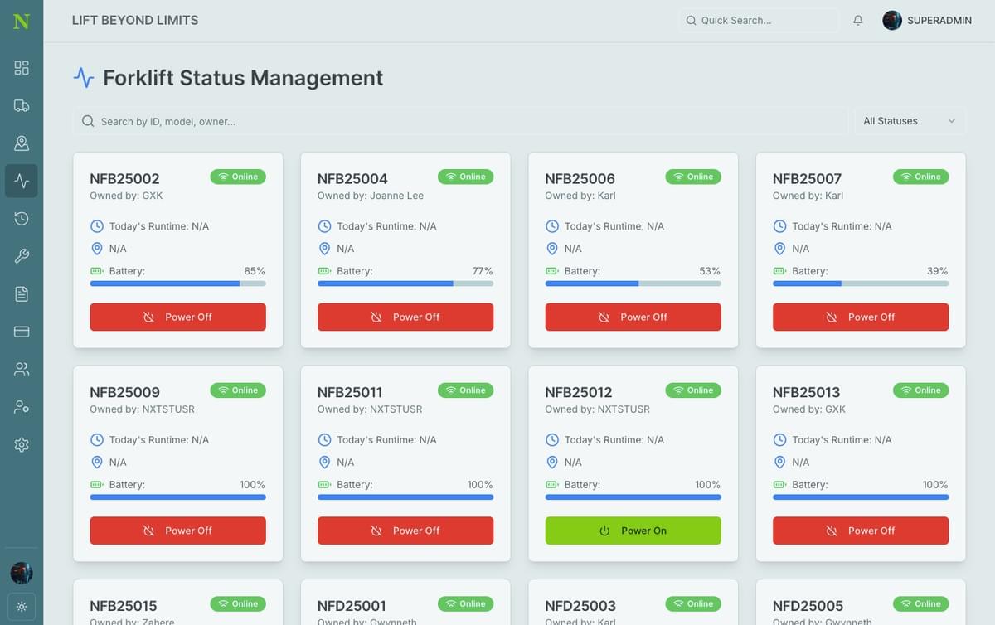Click NFB25002 battery progress bar
Screen dimensions: 995x625
pos(177,283)
